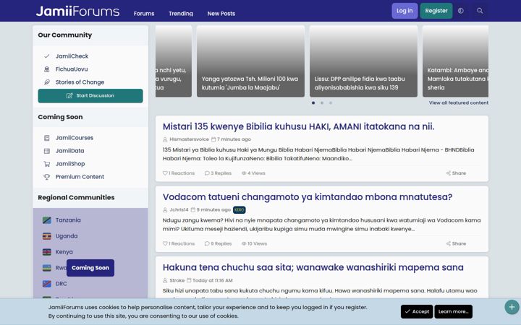Click the KERO tag on Vodacom post
The width and height of the screenshot is (521, 325).
tap(240, 210)
